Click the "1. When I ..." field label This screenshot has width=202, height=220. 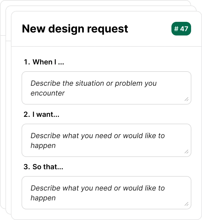click(x=44, y=62)
